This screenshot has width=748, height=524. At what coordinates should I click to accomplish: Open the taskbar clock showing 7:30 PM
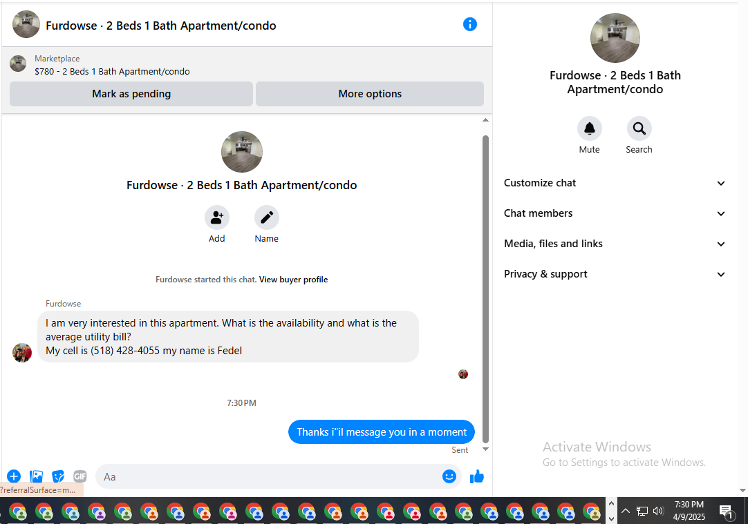689,511
